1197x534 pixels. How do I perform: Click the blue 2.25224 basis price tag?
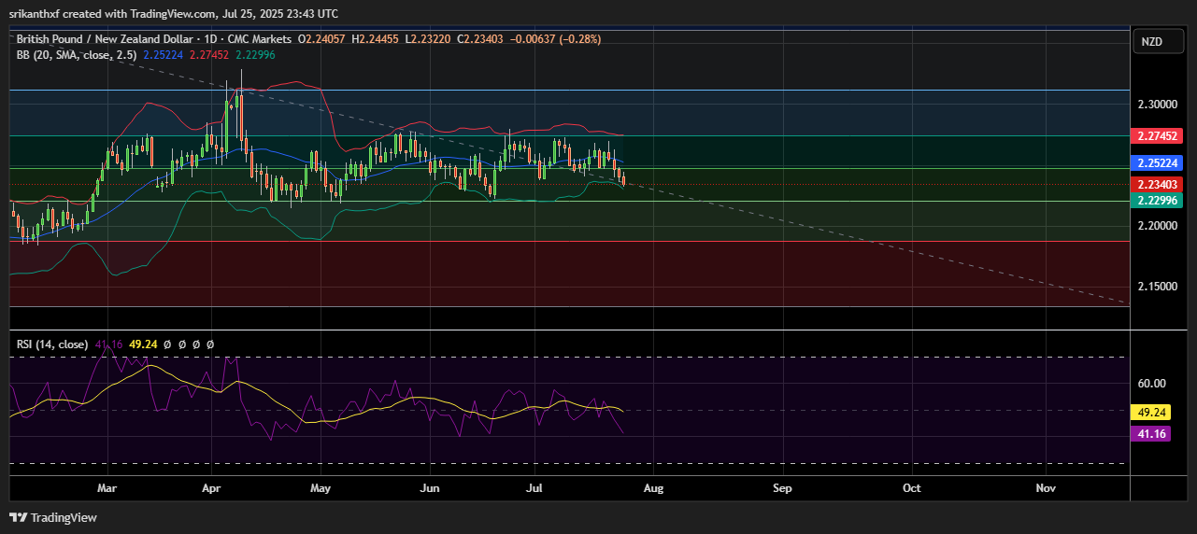click(x=1157, y=162)
